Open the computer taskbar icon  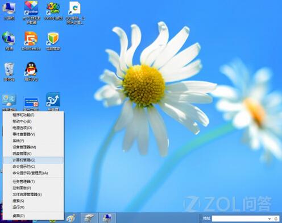(x=107, y=218)
